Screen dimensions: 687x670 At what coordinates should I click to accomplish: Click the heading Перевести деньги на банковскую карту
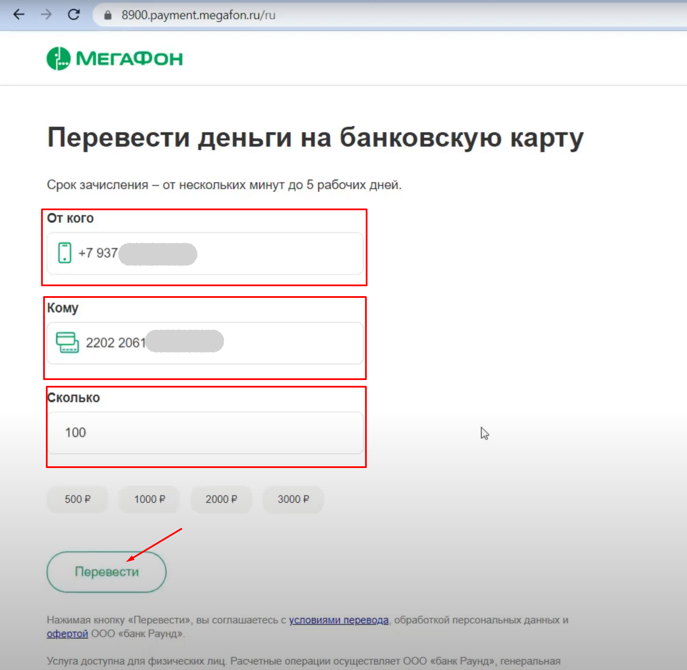315,138
